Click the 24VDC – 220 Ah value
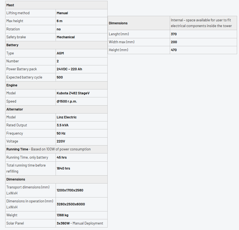Image resolution: width=239 pixels, height=230 pixels. point(69,69)
